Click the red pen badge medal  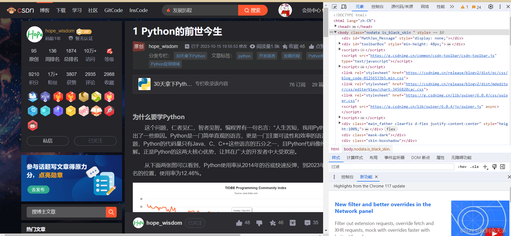109,111
